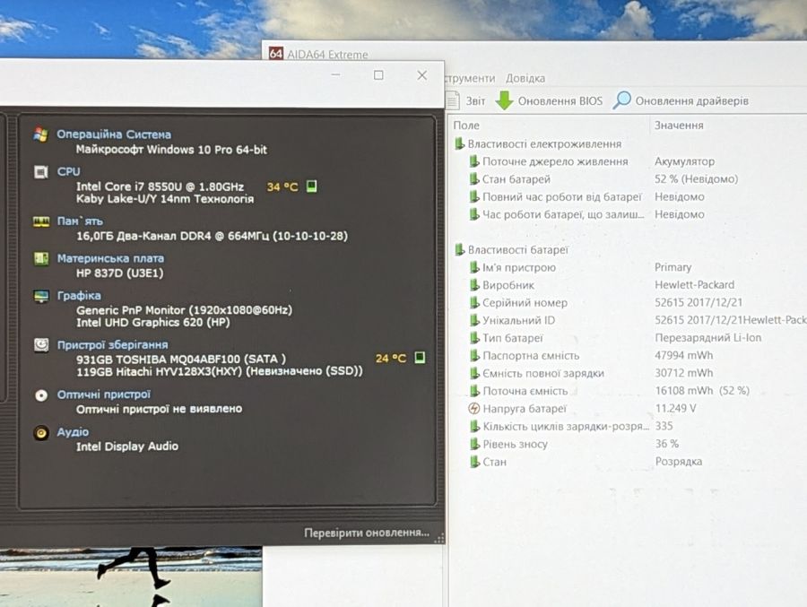Click the battery icon beside Властивості електроживлення
Screen dimensions: 807x607
[x=460, y=144]
